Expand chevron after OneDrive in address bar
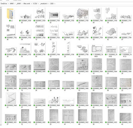The width and height of the screenshot is (133, 128). (x=8, y=4)
